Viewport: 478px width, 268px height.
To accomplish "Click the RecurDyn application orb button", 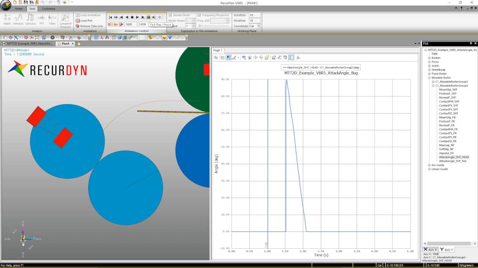I will [x=6, y=5].
